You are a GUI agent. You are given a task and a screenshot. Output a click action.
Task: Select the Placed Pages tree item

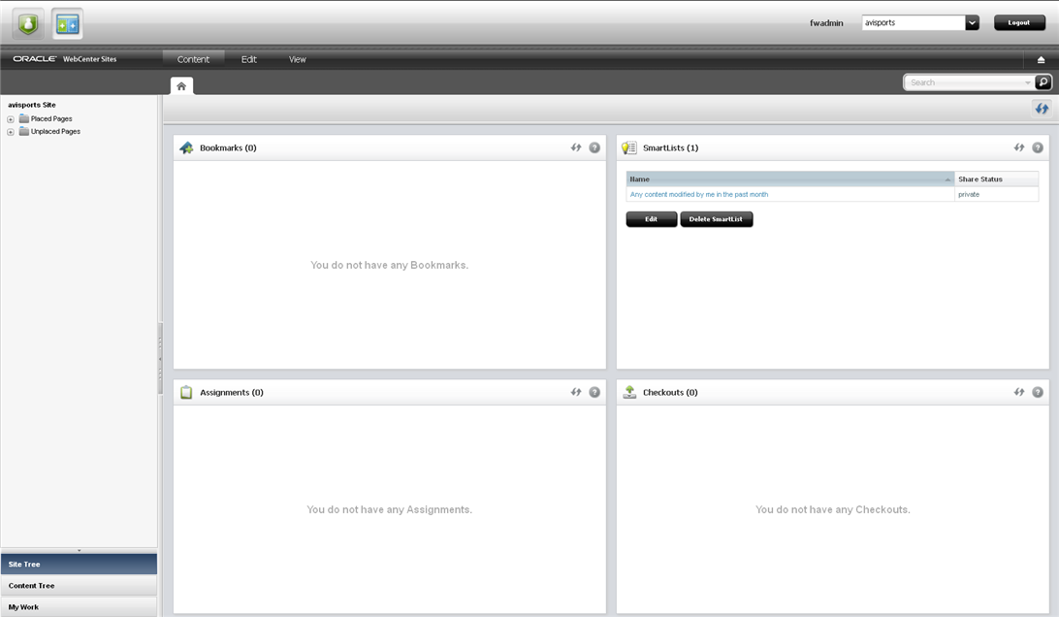tap(51, 118)
